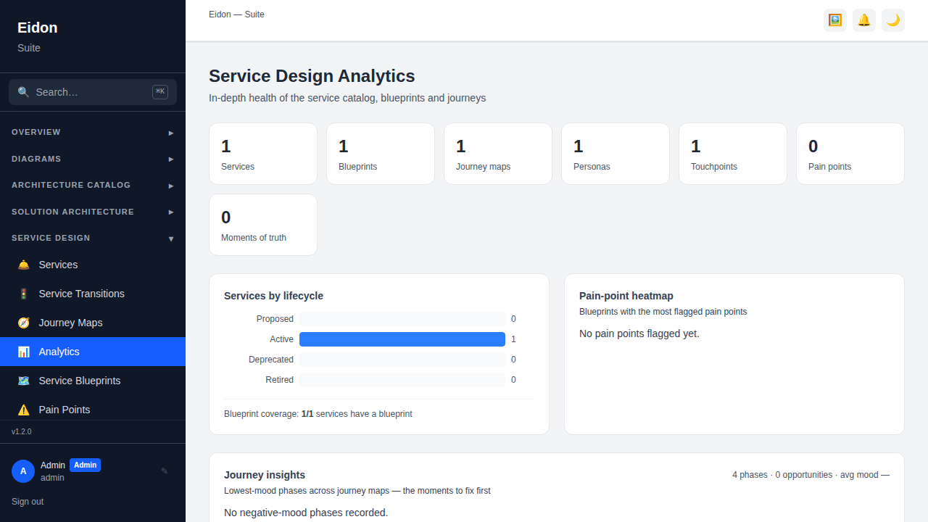Click the Analytics chart icon
This screenshot has height=522, width=928.
[24, 352]
